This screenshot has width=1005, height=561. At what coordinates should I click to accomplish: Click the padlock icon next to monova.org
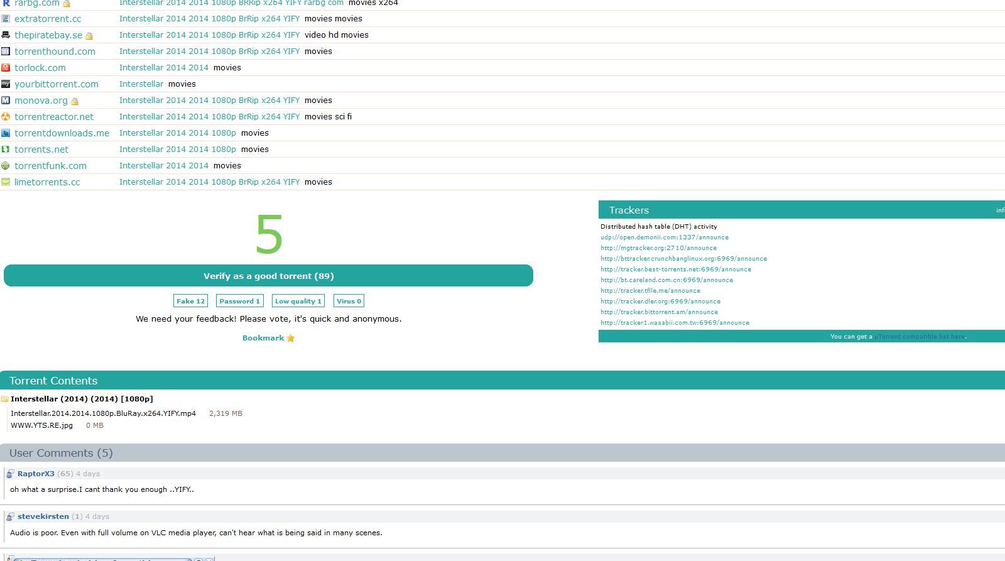[x=75, y=101]
